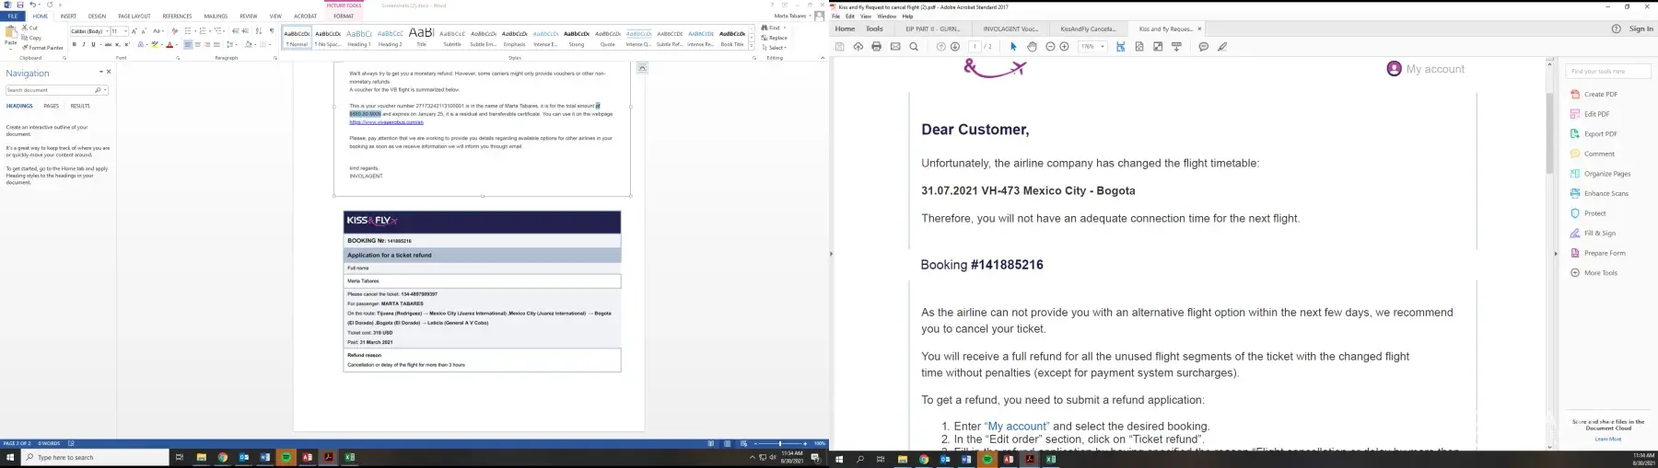The image size is (1658, 468).
Task: Expand the Word Styles gallery list
Action: (x=752, y=46)
